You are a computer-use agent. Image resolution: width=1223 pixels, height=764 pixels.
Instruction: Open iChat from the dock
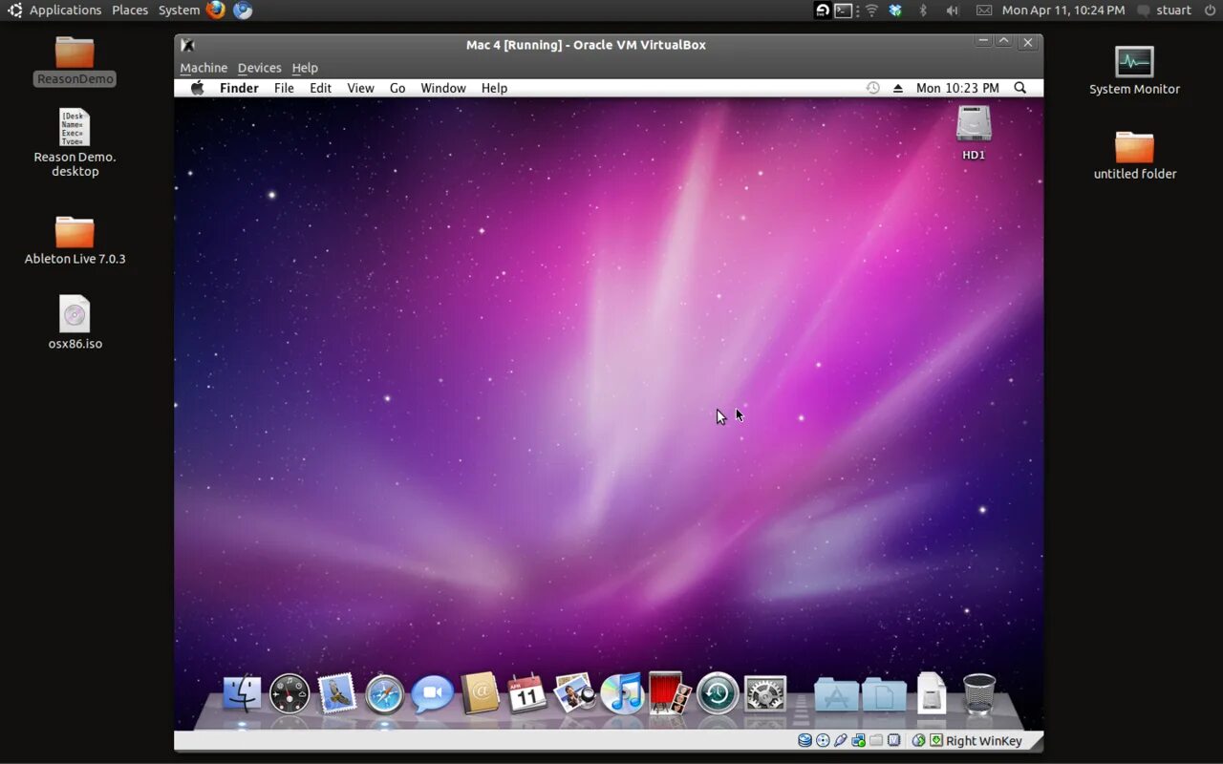coord(432,694)
